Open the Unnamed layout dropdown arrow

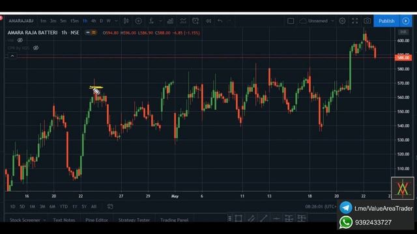pyautogui.click(x=332, y=21)
